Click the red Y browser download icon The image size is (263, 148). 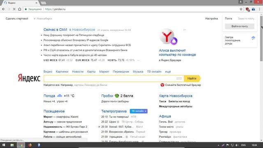tap(162, 85)
